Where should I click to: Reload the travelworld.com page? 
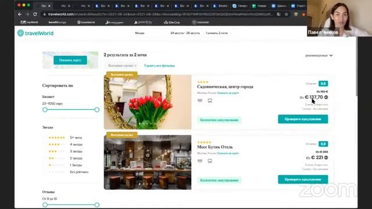[x=35, y=14]
